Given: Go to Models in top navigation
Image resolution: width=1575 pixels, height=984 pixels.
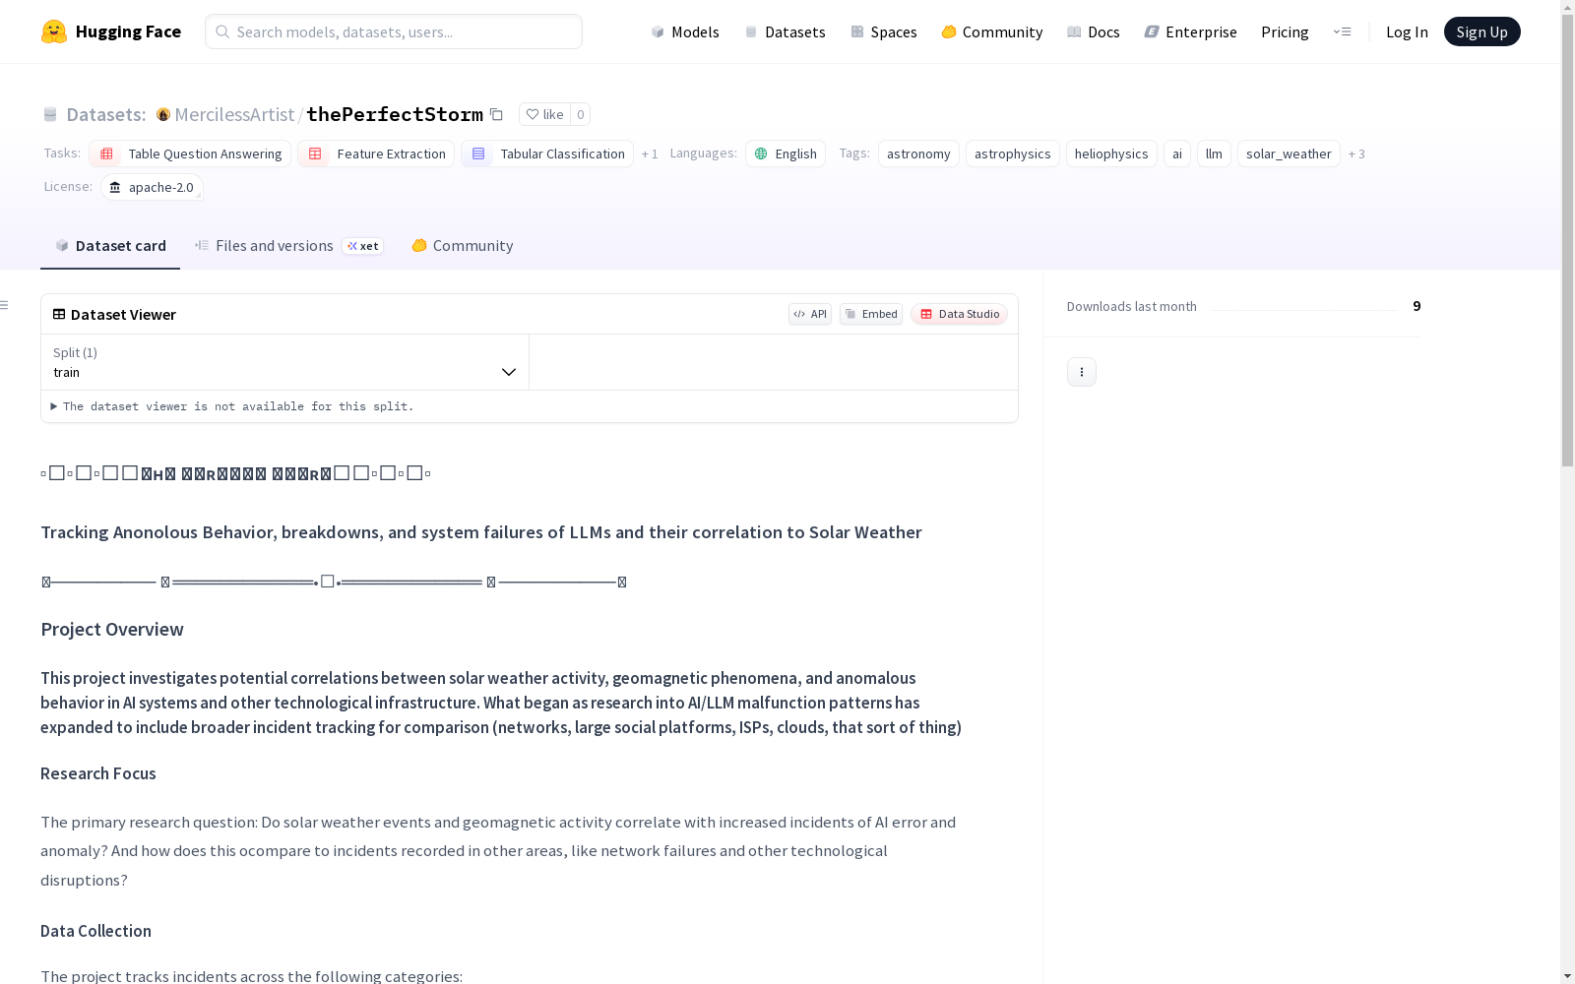Looking at the screenshot, I should tap(685, 31).
